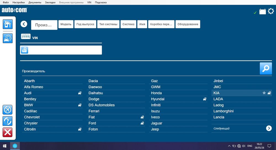
Task: Go to next page arrow Следующий
Action: [x=269, y=128]
